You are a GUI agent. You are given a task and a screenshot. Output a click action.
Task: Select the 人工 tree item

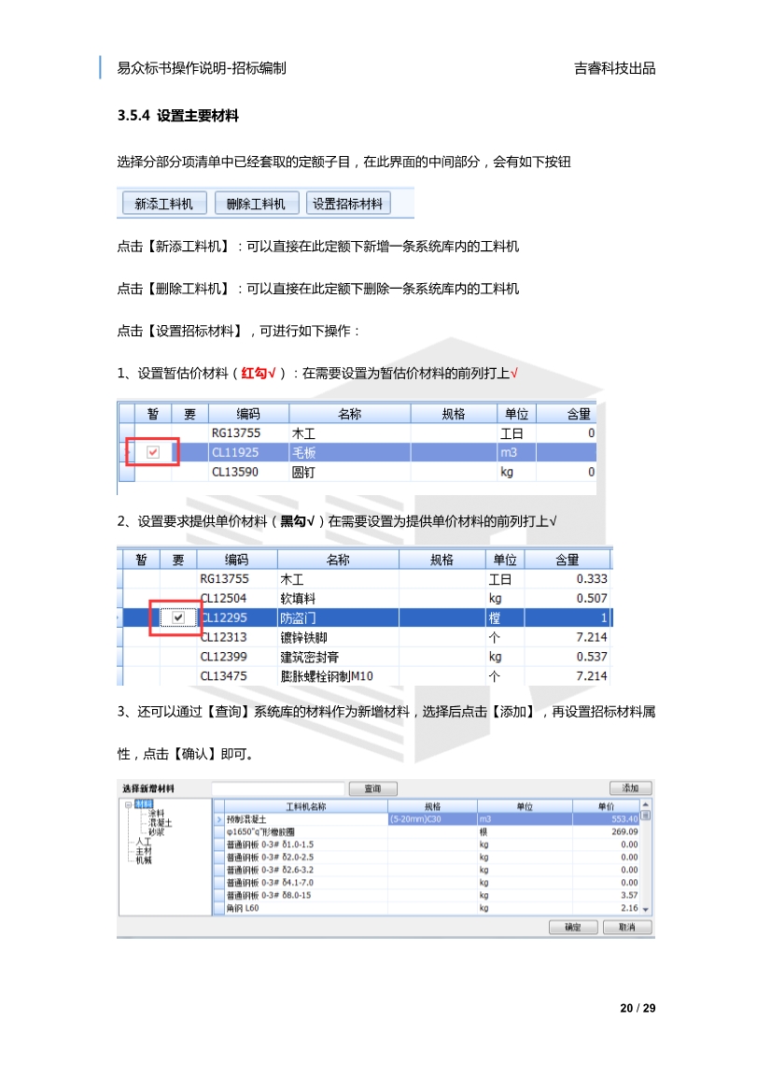144,842
